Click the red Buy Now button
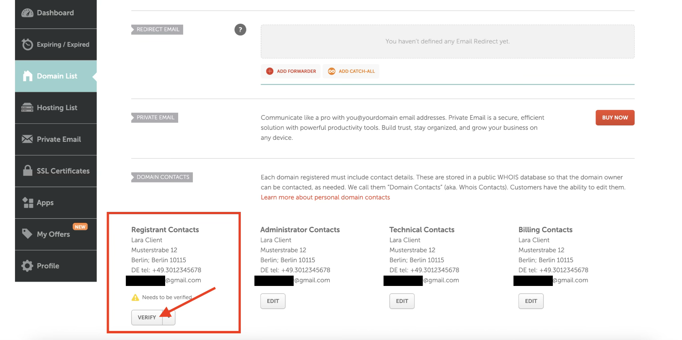This screenshot has height=340, width=682. (x=615, y=117)
